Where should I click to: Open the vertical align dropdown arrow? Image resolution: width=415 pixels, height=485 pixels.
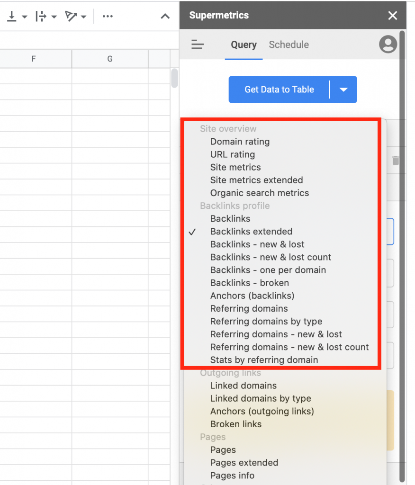pyautogui.click(x=24, y=17)
